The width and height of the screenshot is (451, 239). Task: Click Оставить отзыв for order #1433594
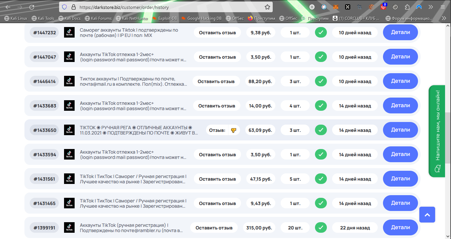pyautogui.click(x=217, y=155)
